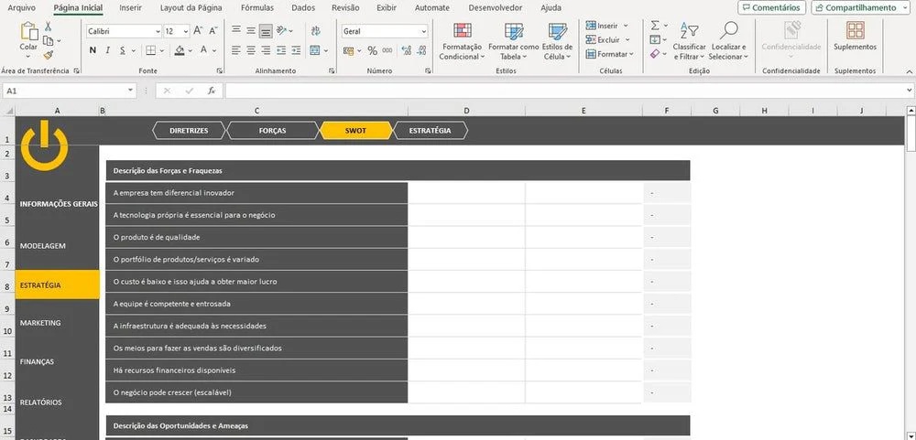Collapse the ribbon with the chevron

click(x=909, y=70)
